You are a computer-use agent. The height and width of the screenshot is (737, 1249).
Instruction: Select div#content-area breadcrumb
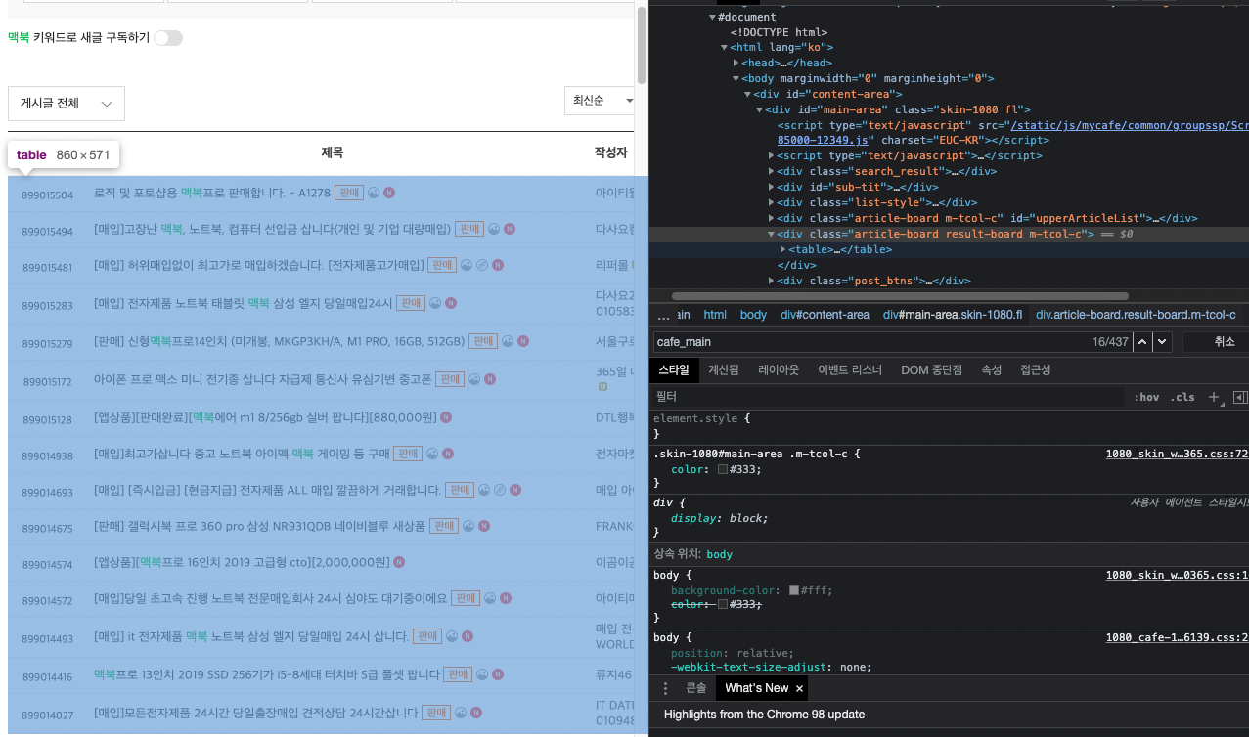(x=825, y=315)
